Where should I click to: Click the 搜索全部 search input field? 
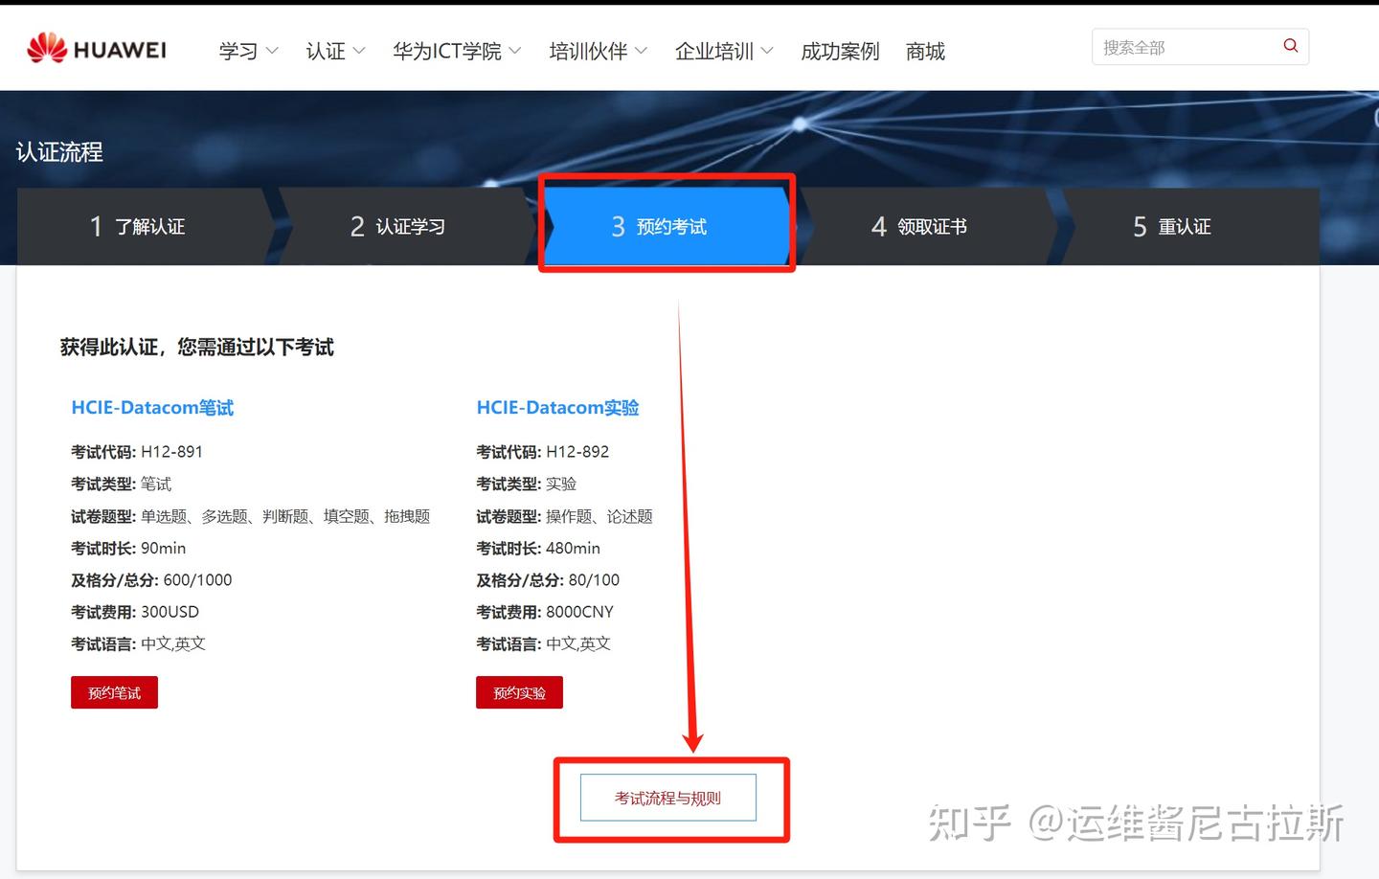click(1178, 46)
